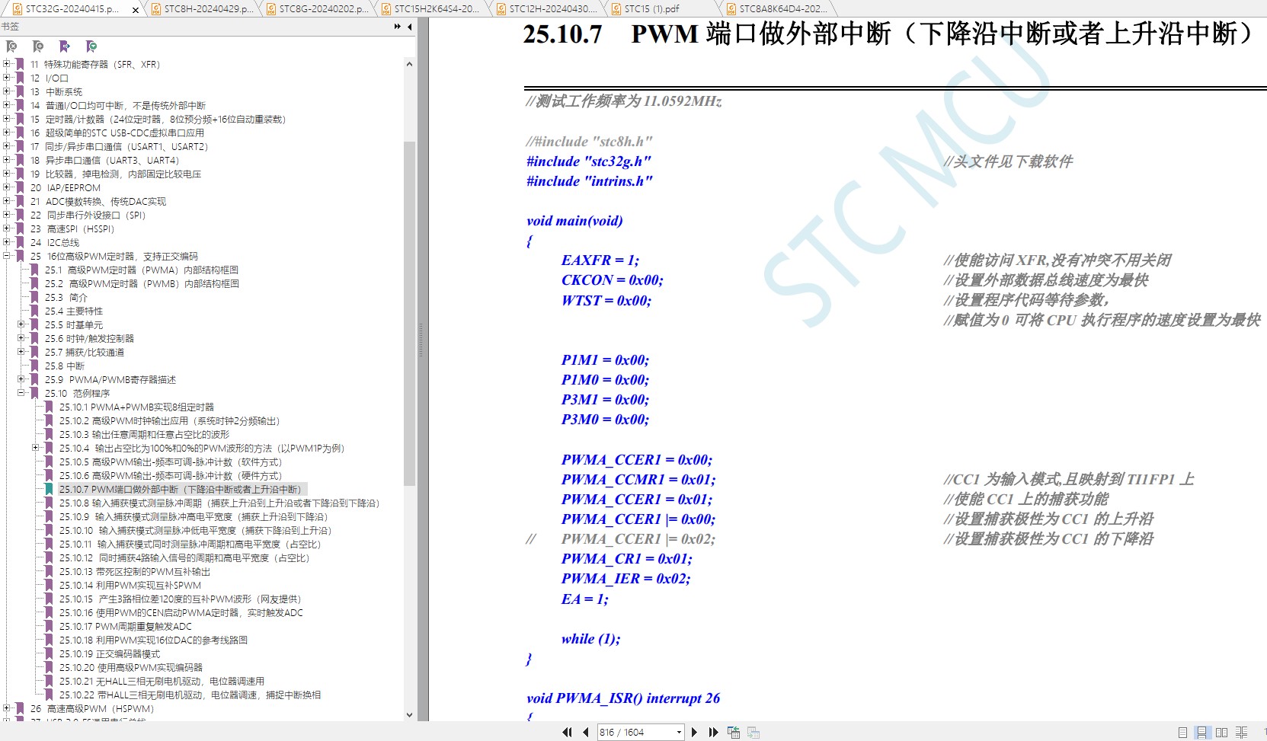The width and height of the screenshot is (1267, 741).
Task: Switch to continuous page view
Action: (x=1201, y=732)
